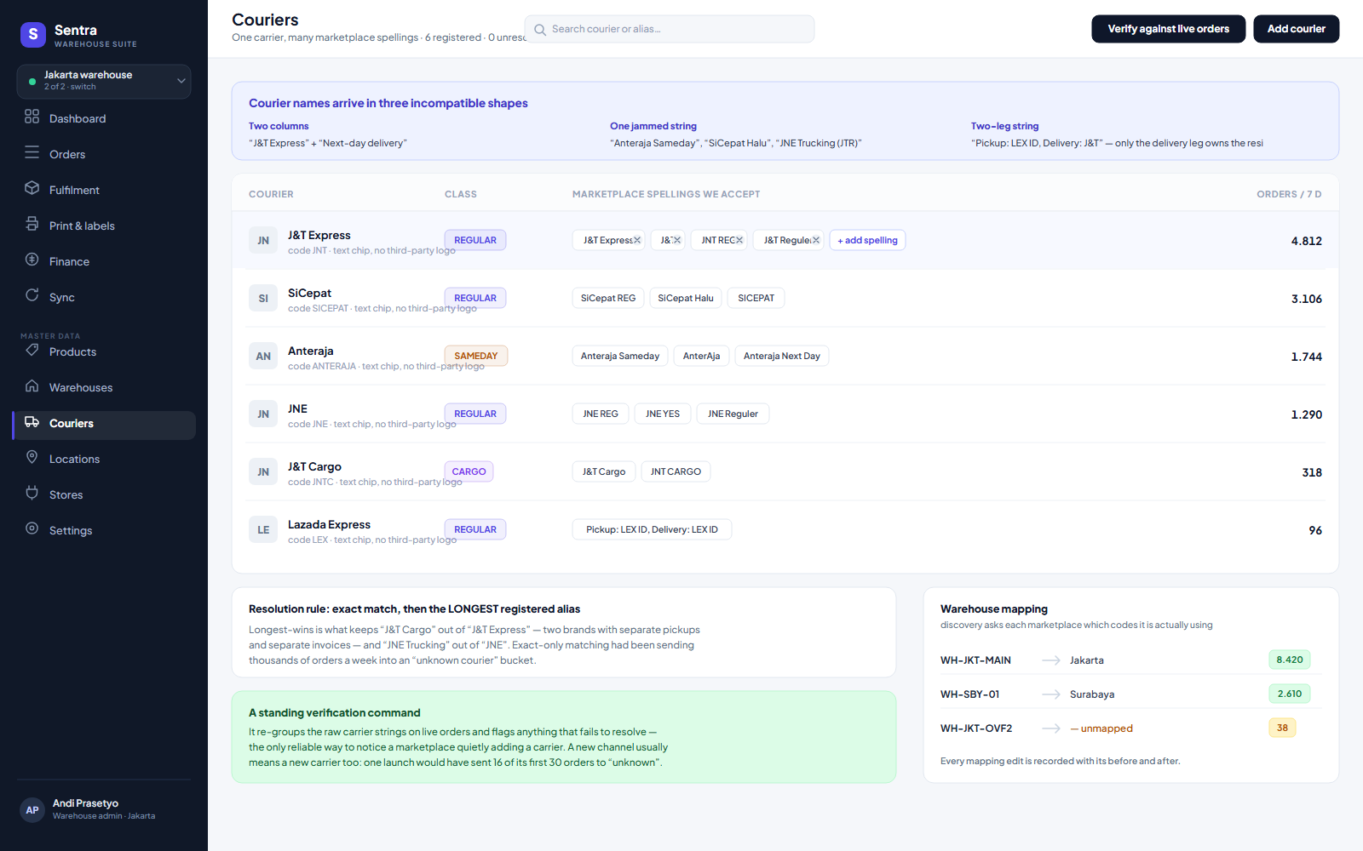This screenshot has width=1363, height=851.
Task: Select the 'Pickup: LEX ID, Delivery: LEX ID' chip
Action: coord(652,529)
